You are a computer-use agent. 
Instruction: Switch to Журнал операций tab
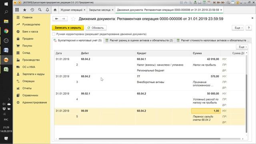tap(71, 10)
